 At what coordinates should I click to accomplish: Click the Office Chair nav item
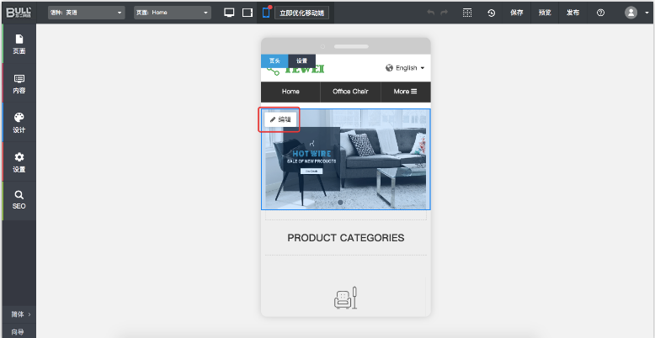[350, 91]
